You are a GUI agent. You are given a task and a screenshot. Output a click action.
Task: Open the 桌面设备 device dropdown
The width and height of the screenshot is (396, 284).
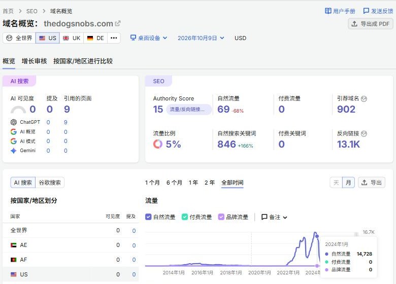pyautogui.click(x=149, y=38)
